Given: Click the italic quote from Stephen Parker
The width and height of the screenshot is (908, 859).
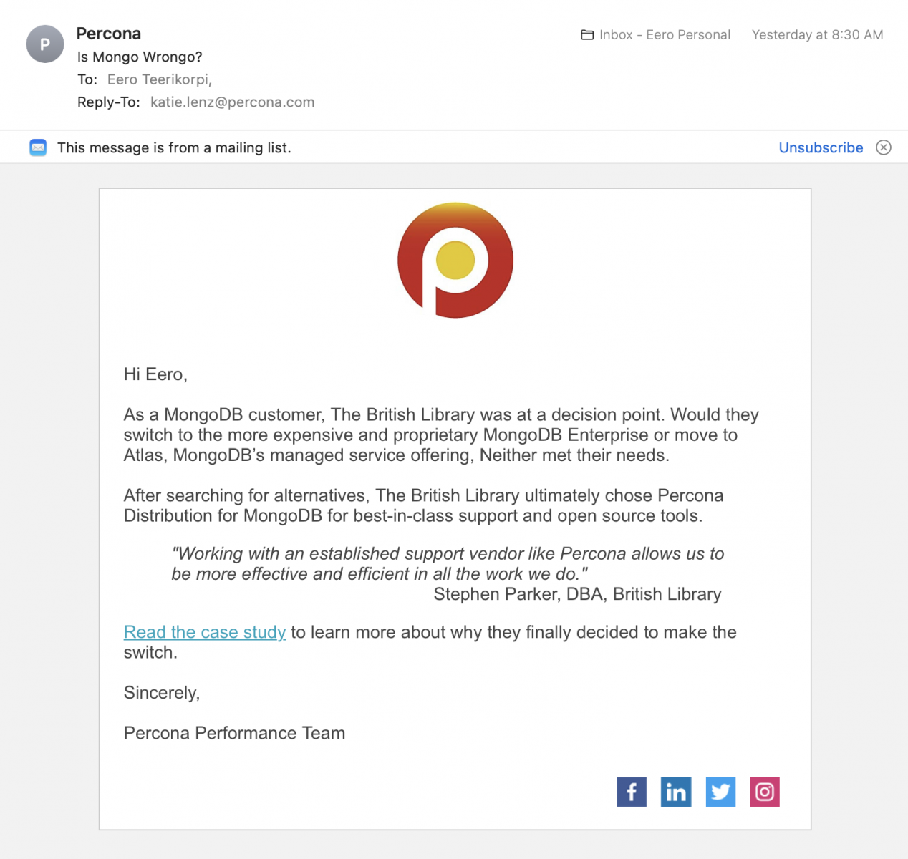Looking at the screenshot, I should [x=448, y=563].
